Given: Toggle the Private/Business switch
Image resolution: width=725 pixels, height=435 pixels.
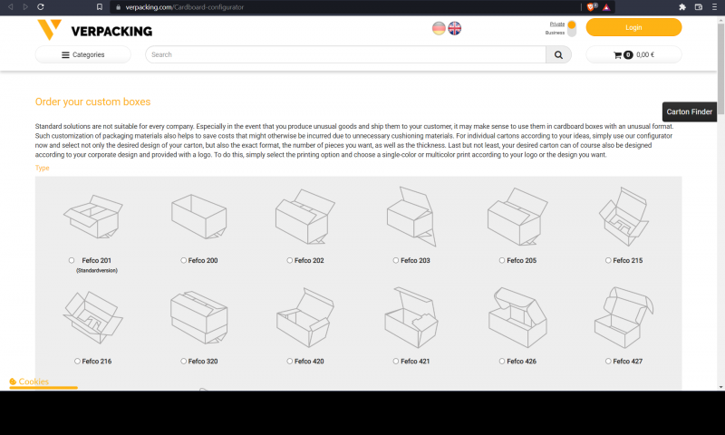Looking at the screenshot, I should (x=572, y=28).
